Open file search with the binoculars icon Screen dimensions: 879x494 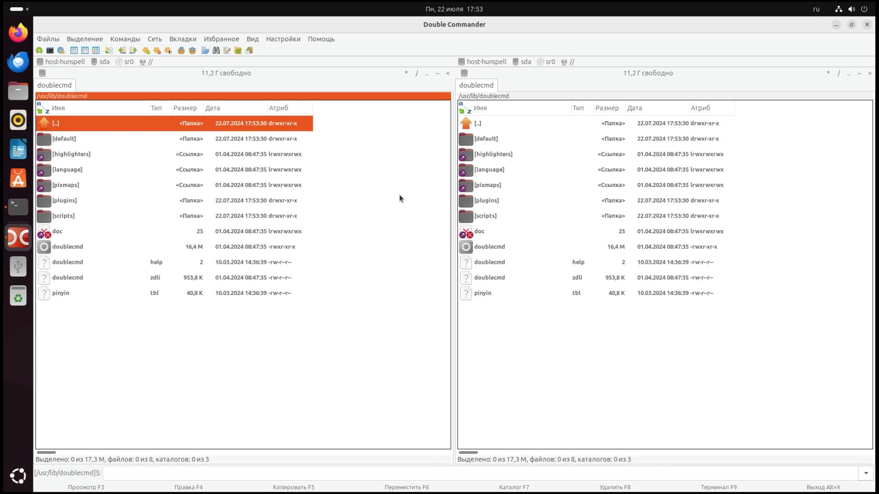click(x=216, y=50)
